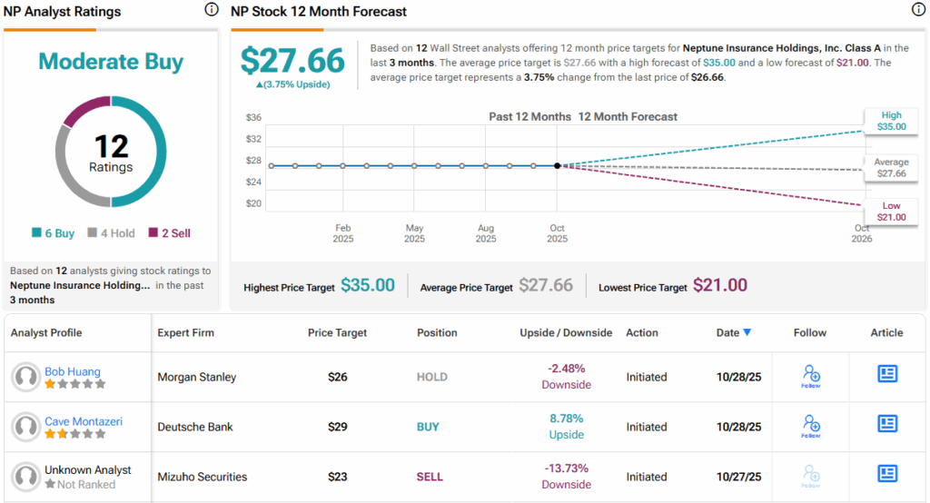Screen dimensions: 930x503
Task: Open Mizuho Securities rating article
Action: [887, 473]
